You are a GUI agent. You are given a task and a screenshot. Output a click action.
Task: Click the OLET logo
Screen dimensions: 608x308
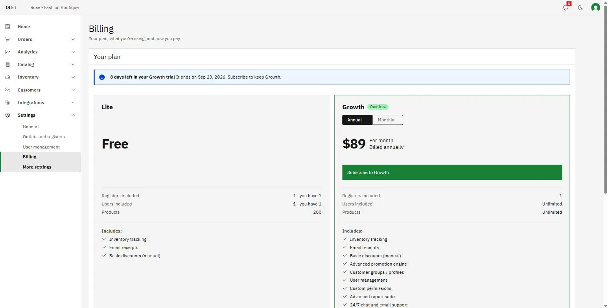[11, 7]
